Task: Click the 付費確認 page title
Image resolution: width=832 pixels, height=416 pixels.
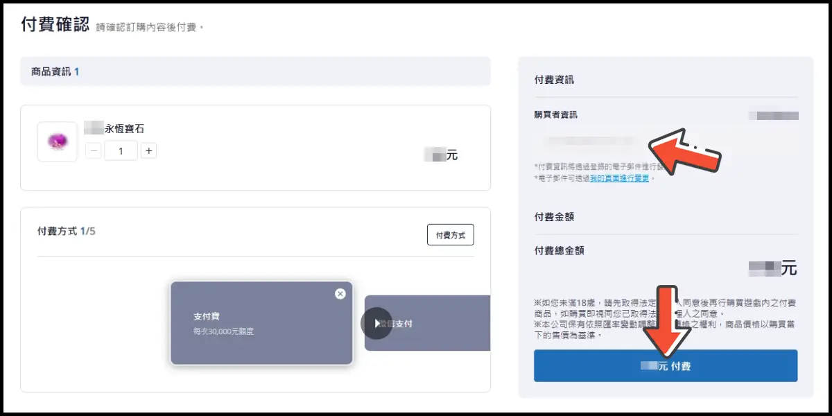Action: [x=55, y=25]
